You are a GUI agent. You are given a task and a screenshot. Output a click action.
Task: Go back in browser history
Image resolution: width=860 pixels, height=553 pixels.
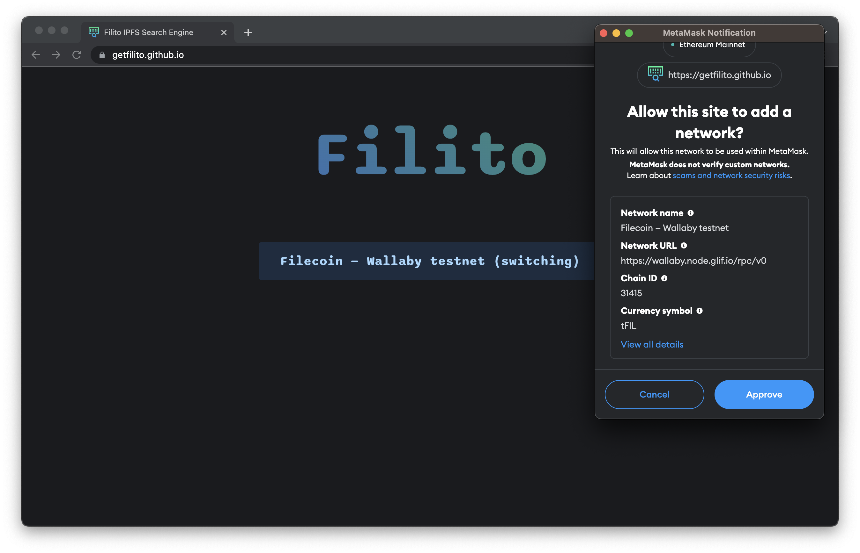coord(36,54)
